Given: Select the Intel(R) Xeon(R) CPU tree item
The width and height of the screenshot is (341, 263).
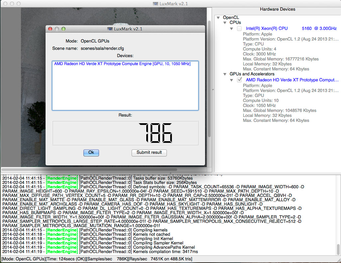Looking at the screenshot, I should (x=291, y=29).
